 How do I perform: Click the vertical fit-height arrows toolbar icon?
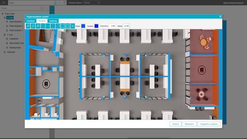pyautogui.click(x=53, y=26)
